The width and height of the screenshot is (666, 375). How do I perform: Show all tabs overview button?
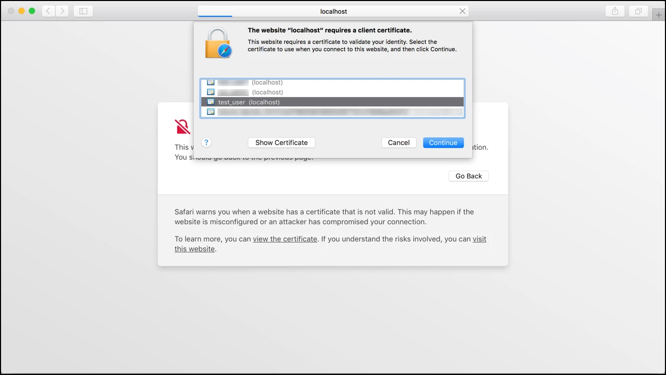638,11
